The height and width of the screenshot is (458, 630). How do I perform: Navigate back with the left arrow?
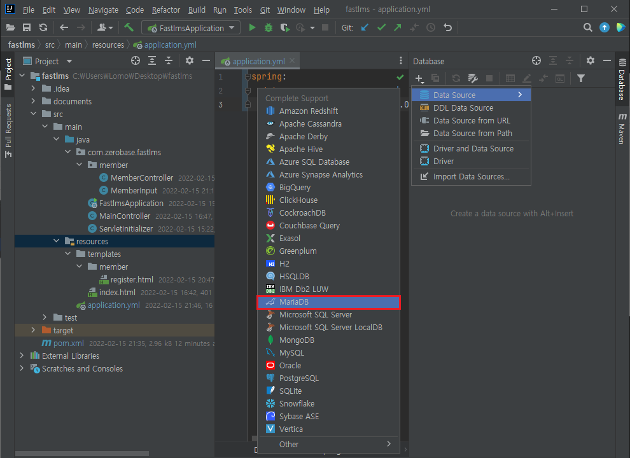pyautogui.click(x=64, y=28)
